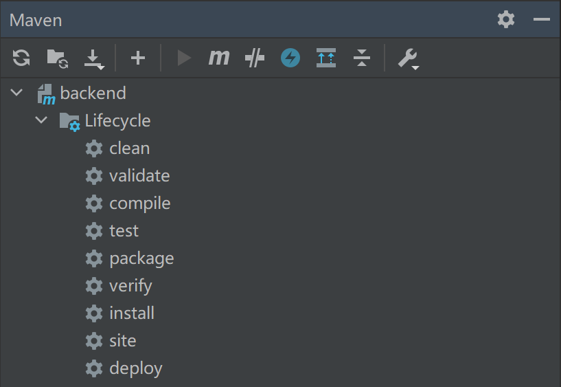The width and height of the screenshot is (561, 387).
Task: Generate sources and update folders icon
Action: pyautogui.click(x=58, y=58)
